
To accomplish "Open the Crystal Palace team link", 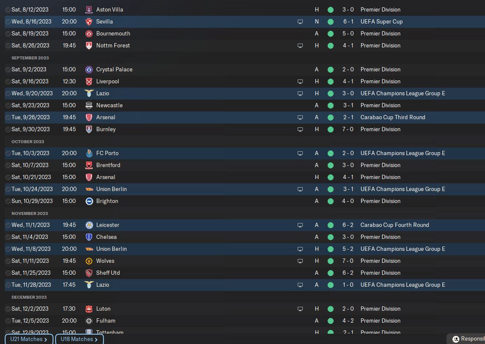I will pyautogui.click(x=114, y=70).
